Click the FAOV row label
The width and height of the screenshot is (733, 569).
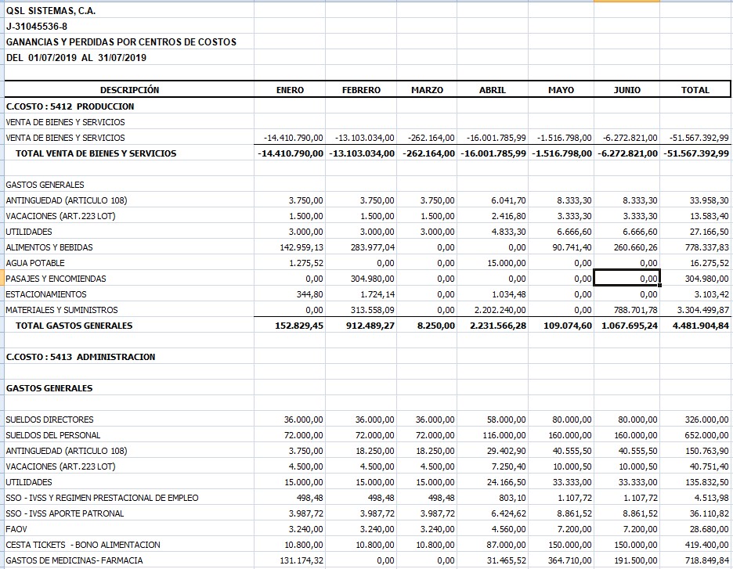[16, 529]
